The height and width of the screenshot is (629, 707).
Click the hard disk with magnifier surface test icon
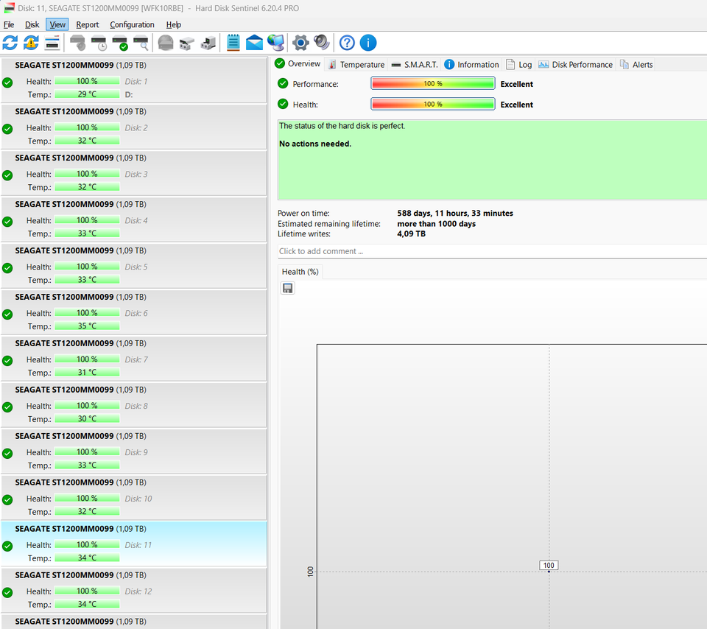tap(141, 43)
